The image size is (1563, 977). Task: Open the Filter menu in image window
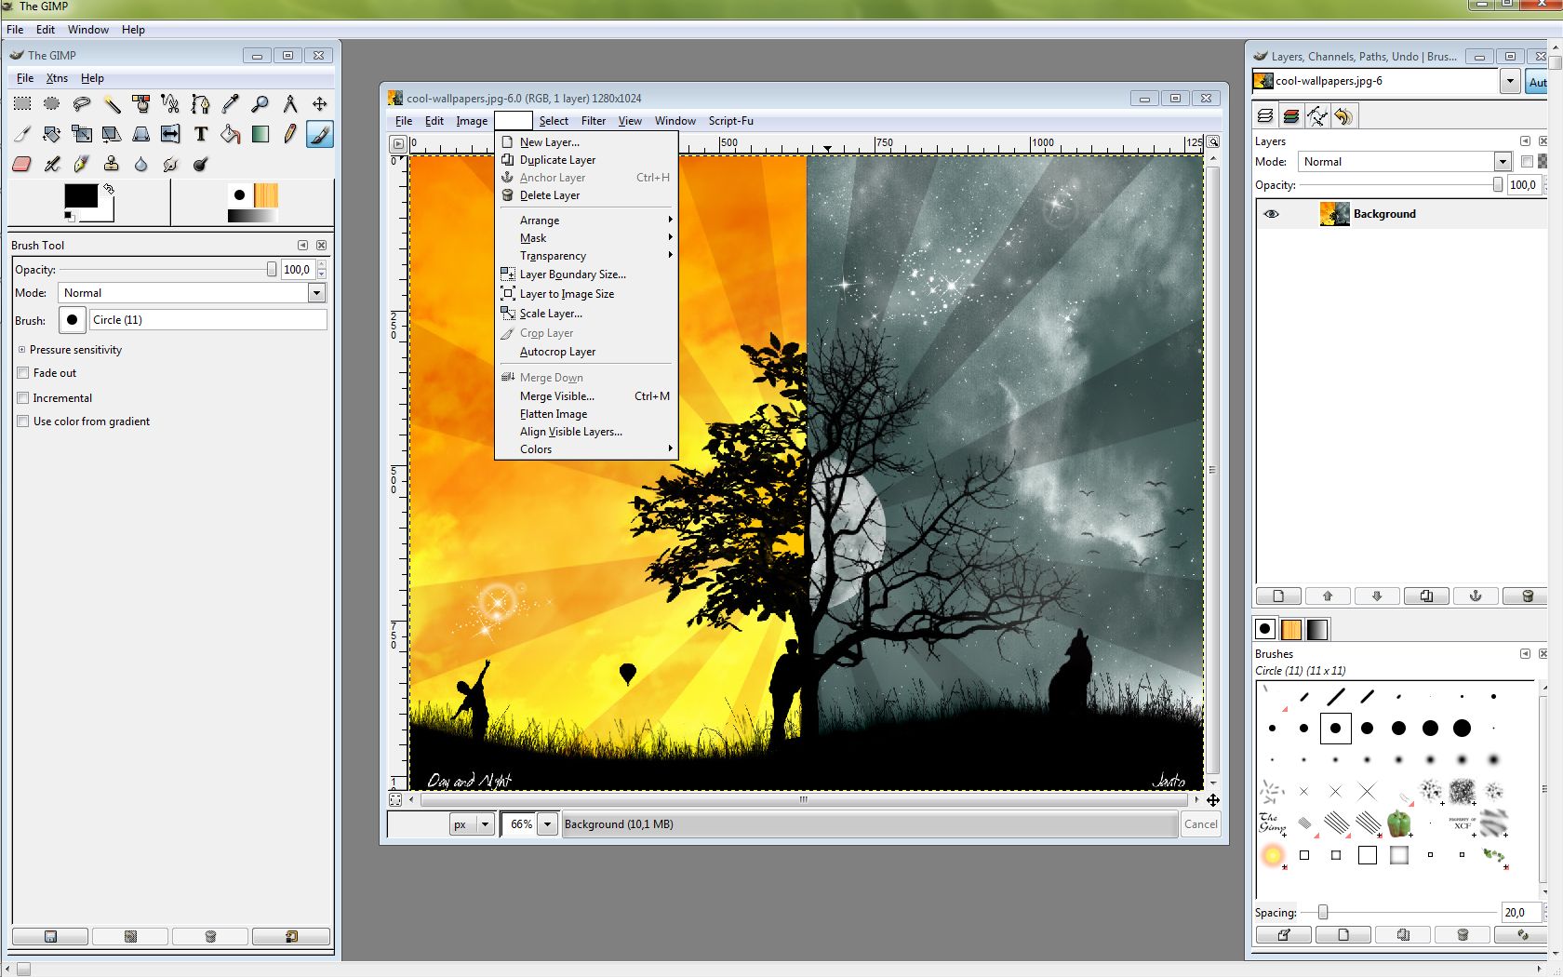tap(594, 121)
